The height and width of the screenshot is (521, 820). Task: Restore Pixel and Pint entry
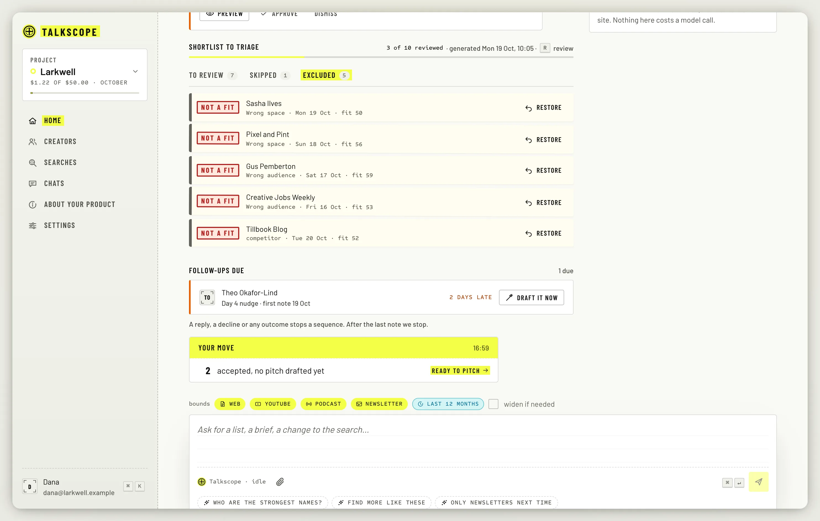[543, 140]
